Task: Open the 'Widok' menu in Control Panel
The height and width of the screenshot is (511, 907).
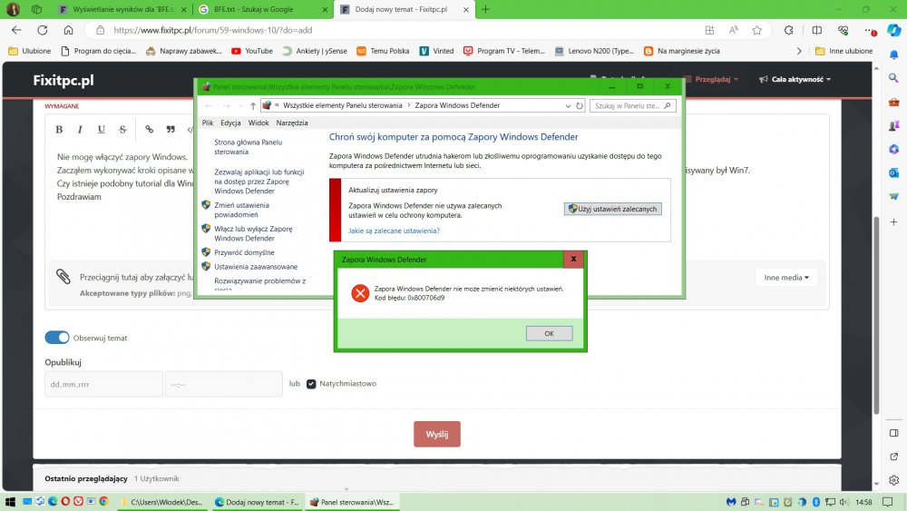Action: coord(258,123)
